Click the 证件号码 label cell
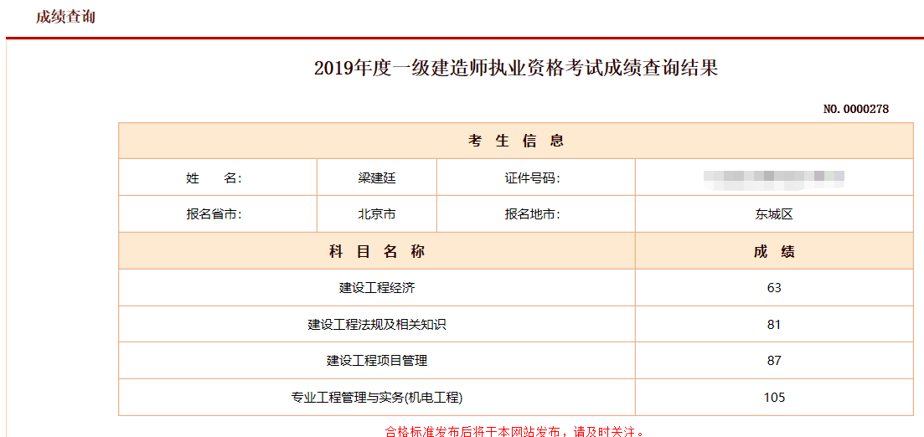This screenshot has width=924, height=437. (x=535, y=177)
